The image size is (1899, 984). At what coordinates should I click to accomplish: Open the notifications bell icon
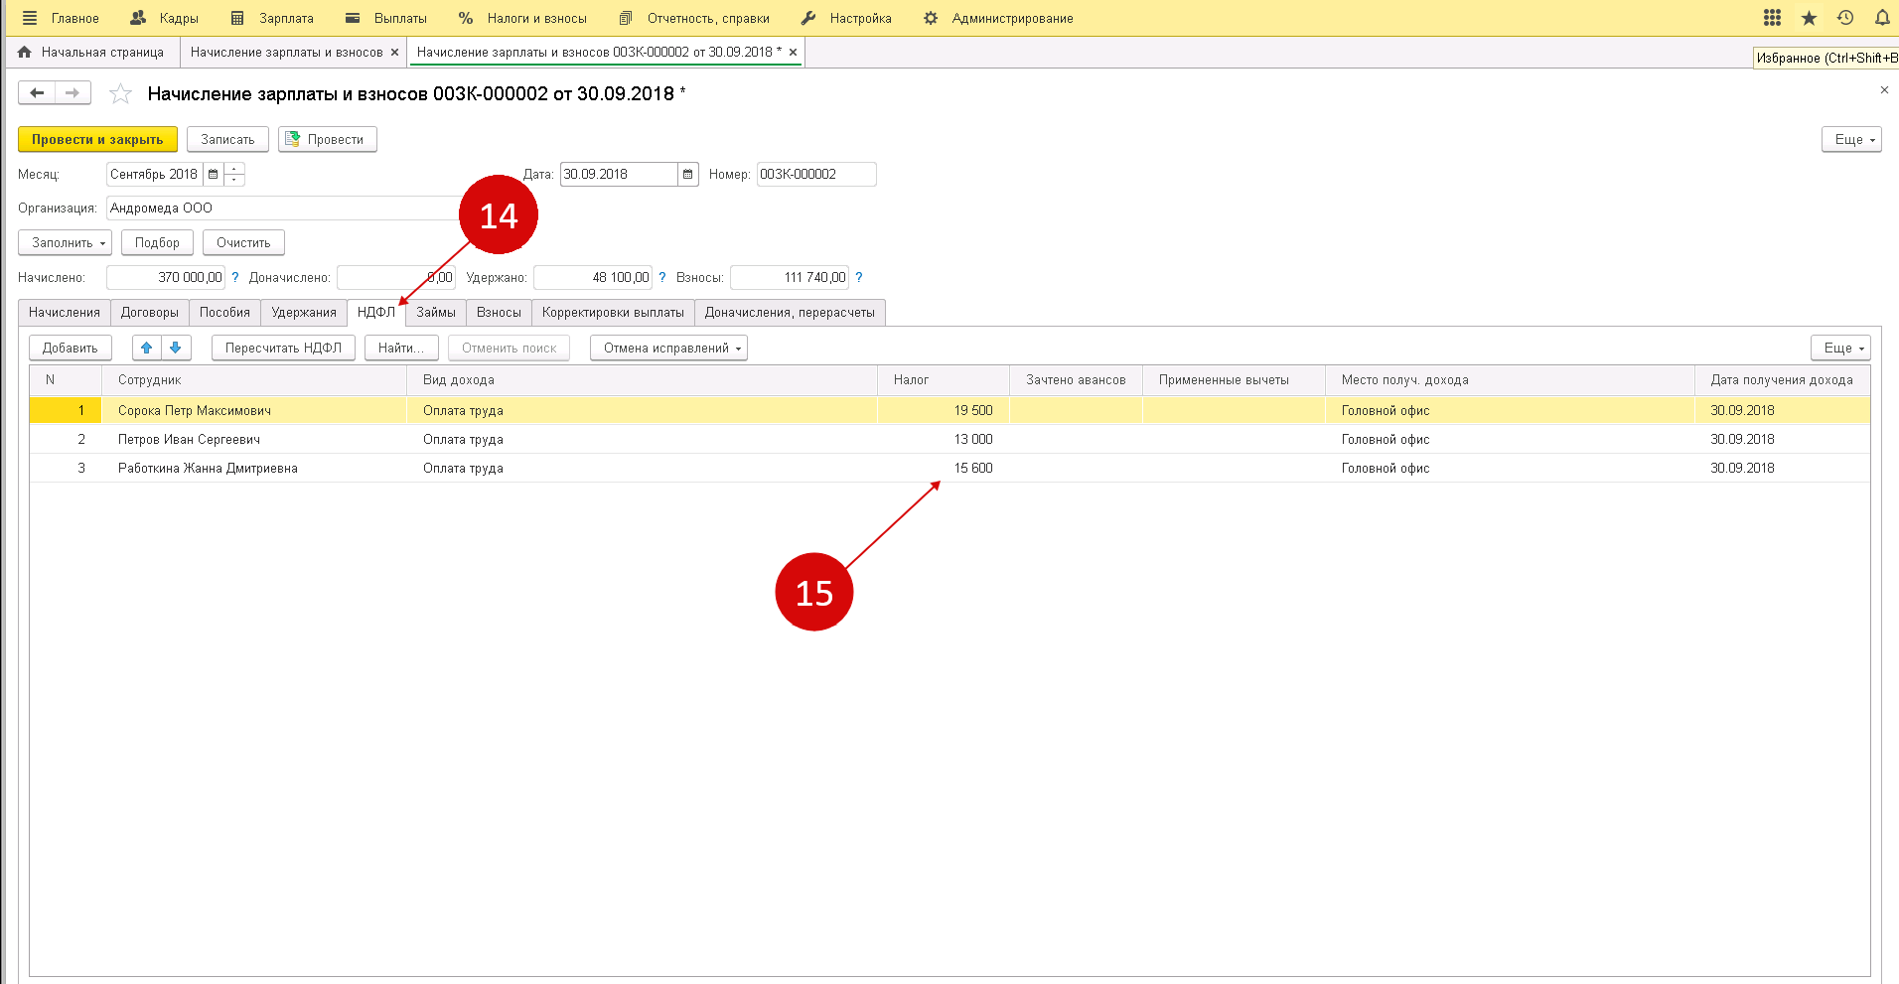(x=1881, y=18)
